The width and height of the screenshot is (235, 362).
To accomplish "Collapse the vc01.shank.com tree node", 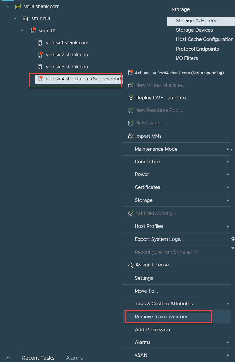I will click(8, 6).
